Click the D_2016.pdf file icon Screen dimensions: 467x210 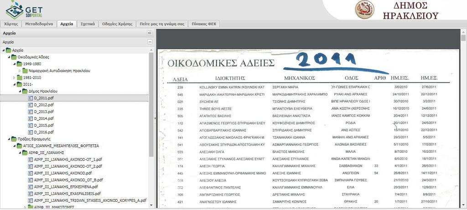[x=31, y=132]
